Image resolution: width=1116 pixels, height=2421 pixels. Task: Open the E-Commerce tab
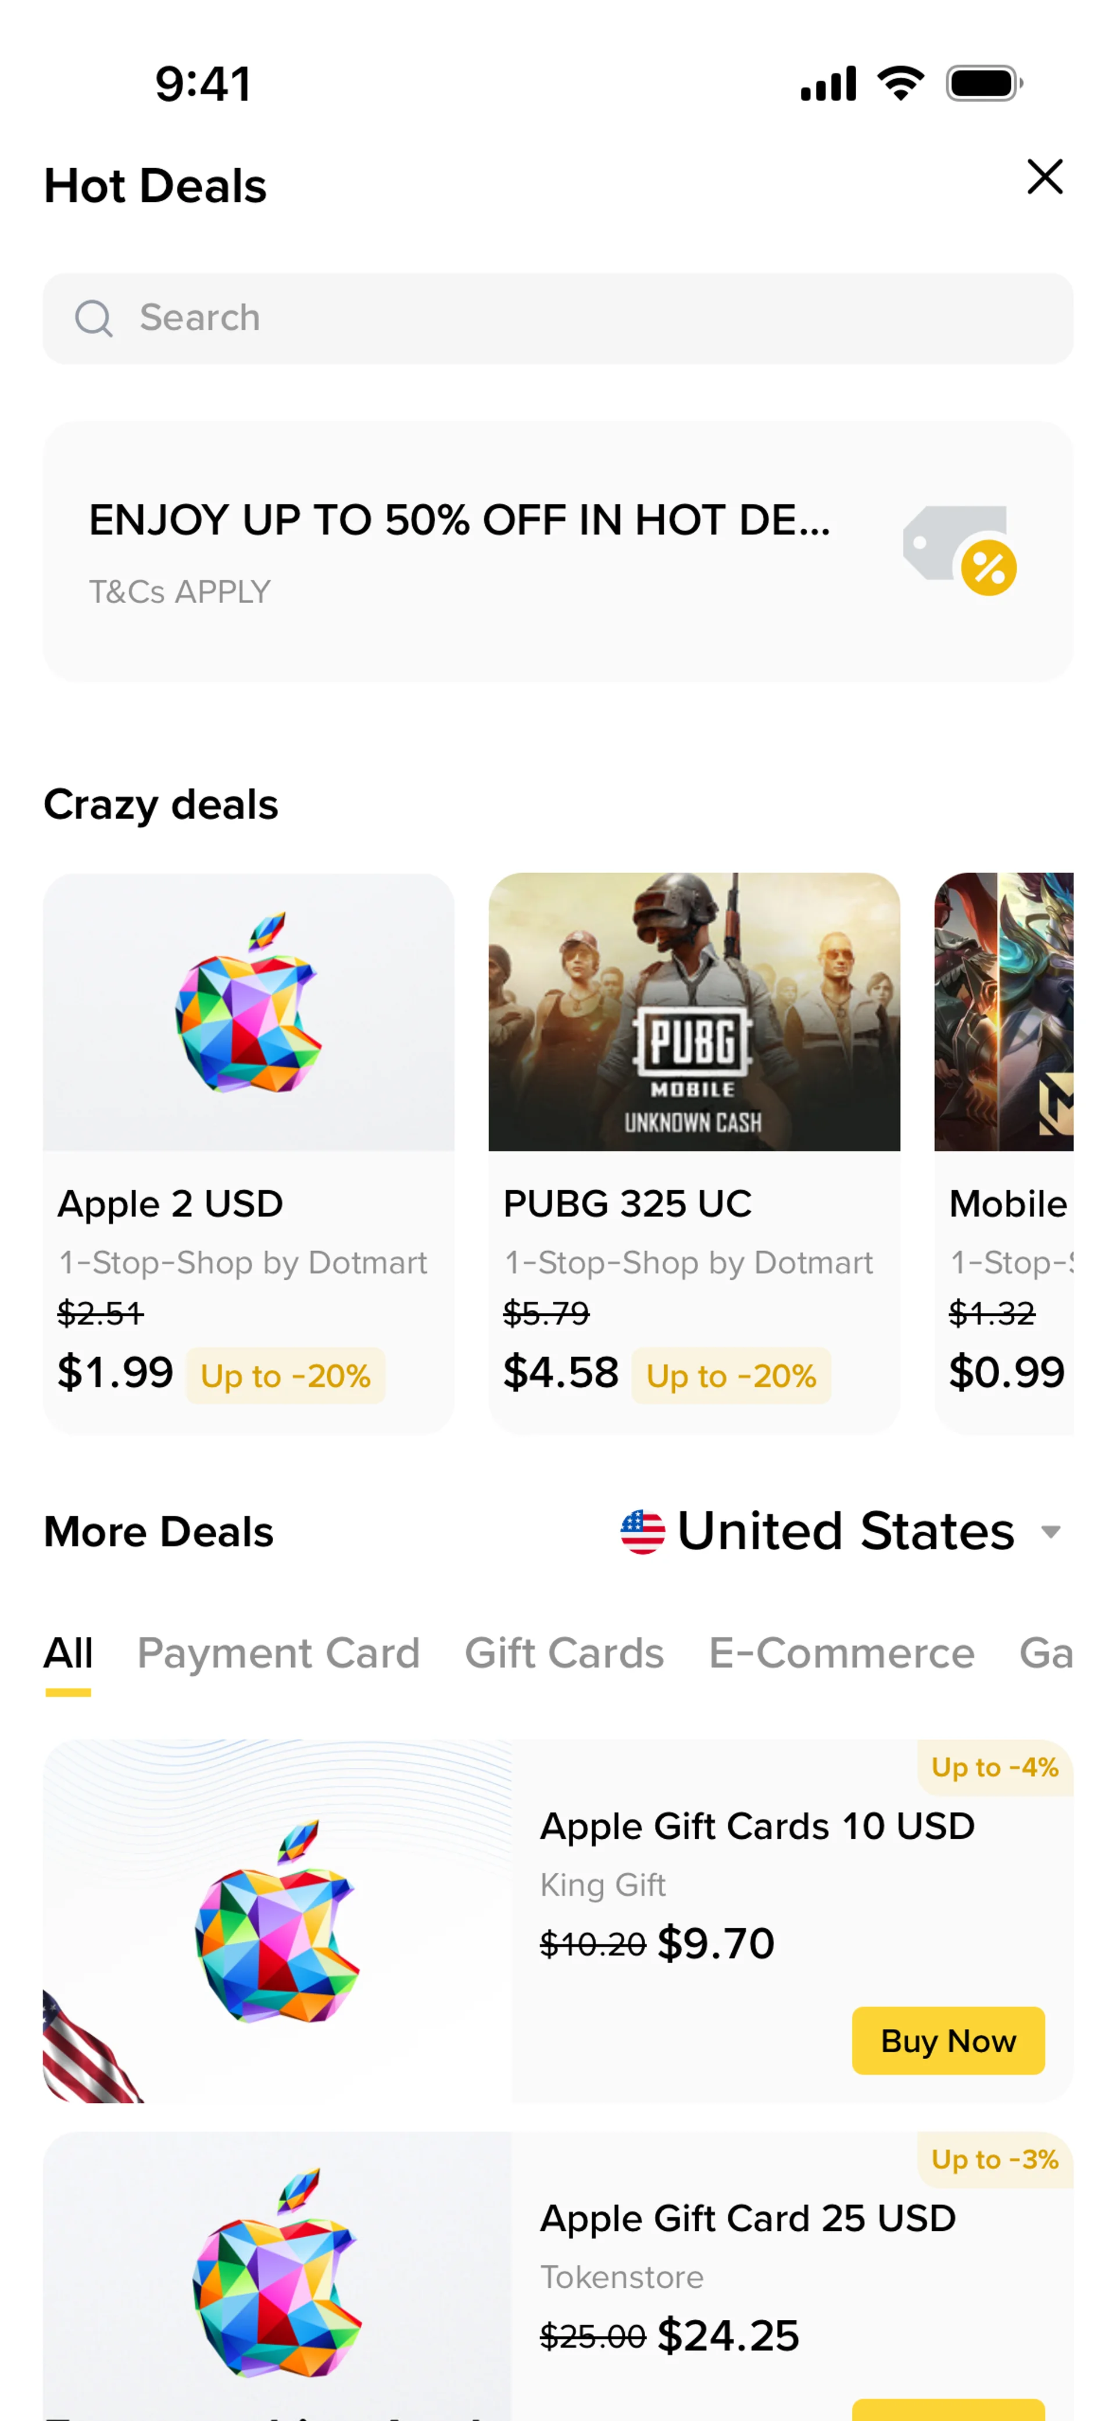coord(842,1653)
